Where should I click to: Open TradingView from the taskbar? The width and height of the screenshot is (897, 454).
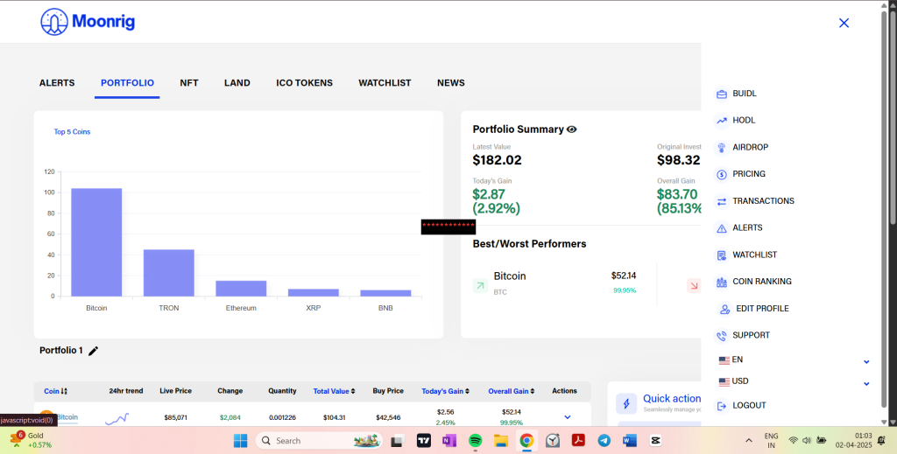click(424, 440)
